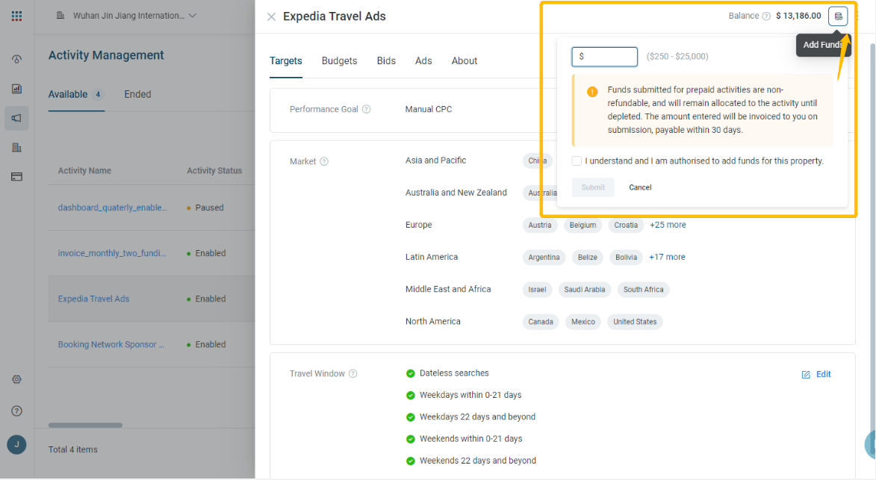Click the Belgium market tag
The image size is (876, 480).
(583, 225)
